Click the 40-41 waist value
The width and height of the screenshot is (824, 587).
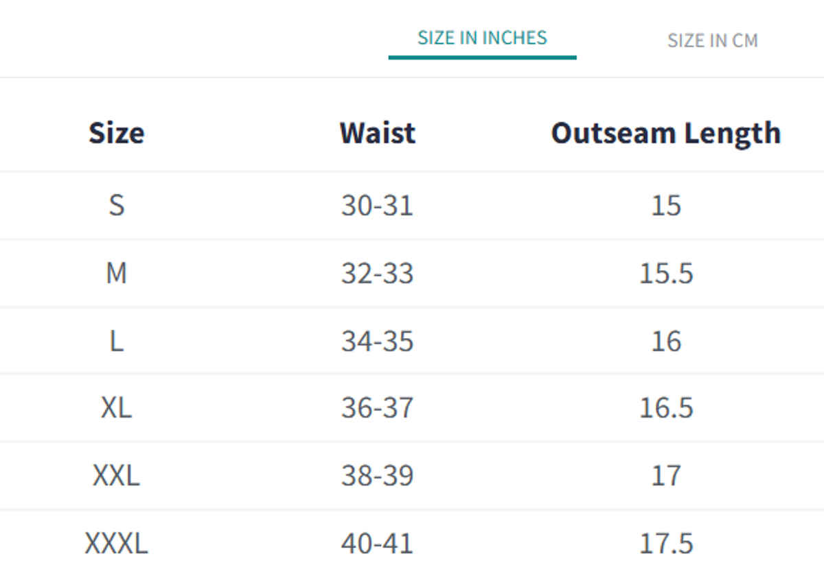coord(377,543)
